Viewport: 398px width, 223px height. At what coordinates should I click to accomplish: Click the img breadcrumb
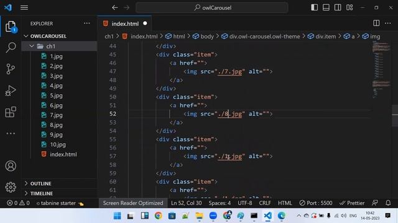tap(371, 37)
